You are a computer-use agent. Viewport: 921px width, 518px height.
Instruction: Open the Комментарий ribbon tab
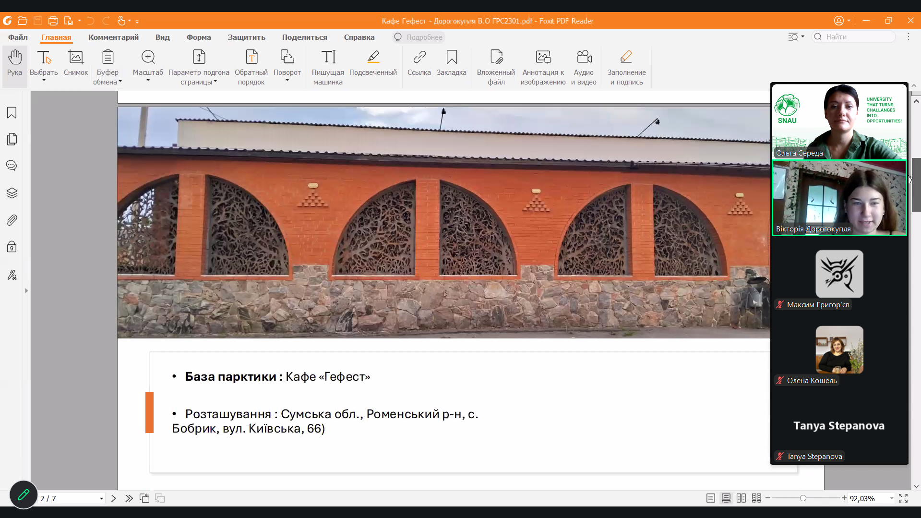(113, 37)
